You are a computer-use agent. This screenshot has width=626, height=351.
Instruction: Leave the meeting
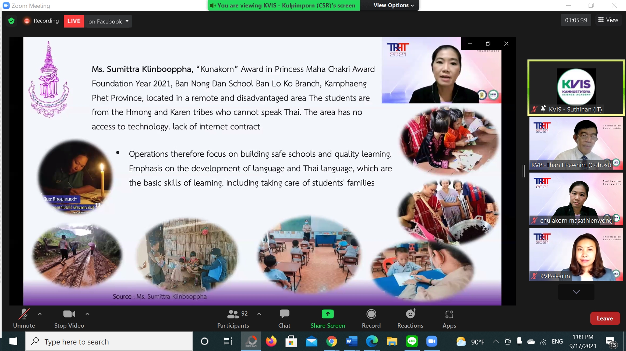(605, 318)
